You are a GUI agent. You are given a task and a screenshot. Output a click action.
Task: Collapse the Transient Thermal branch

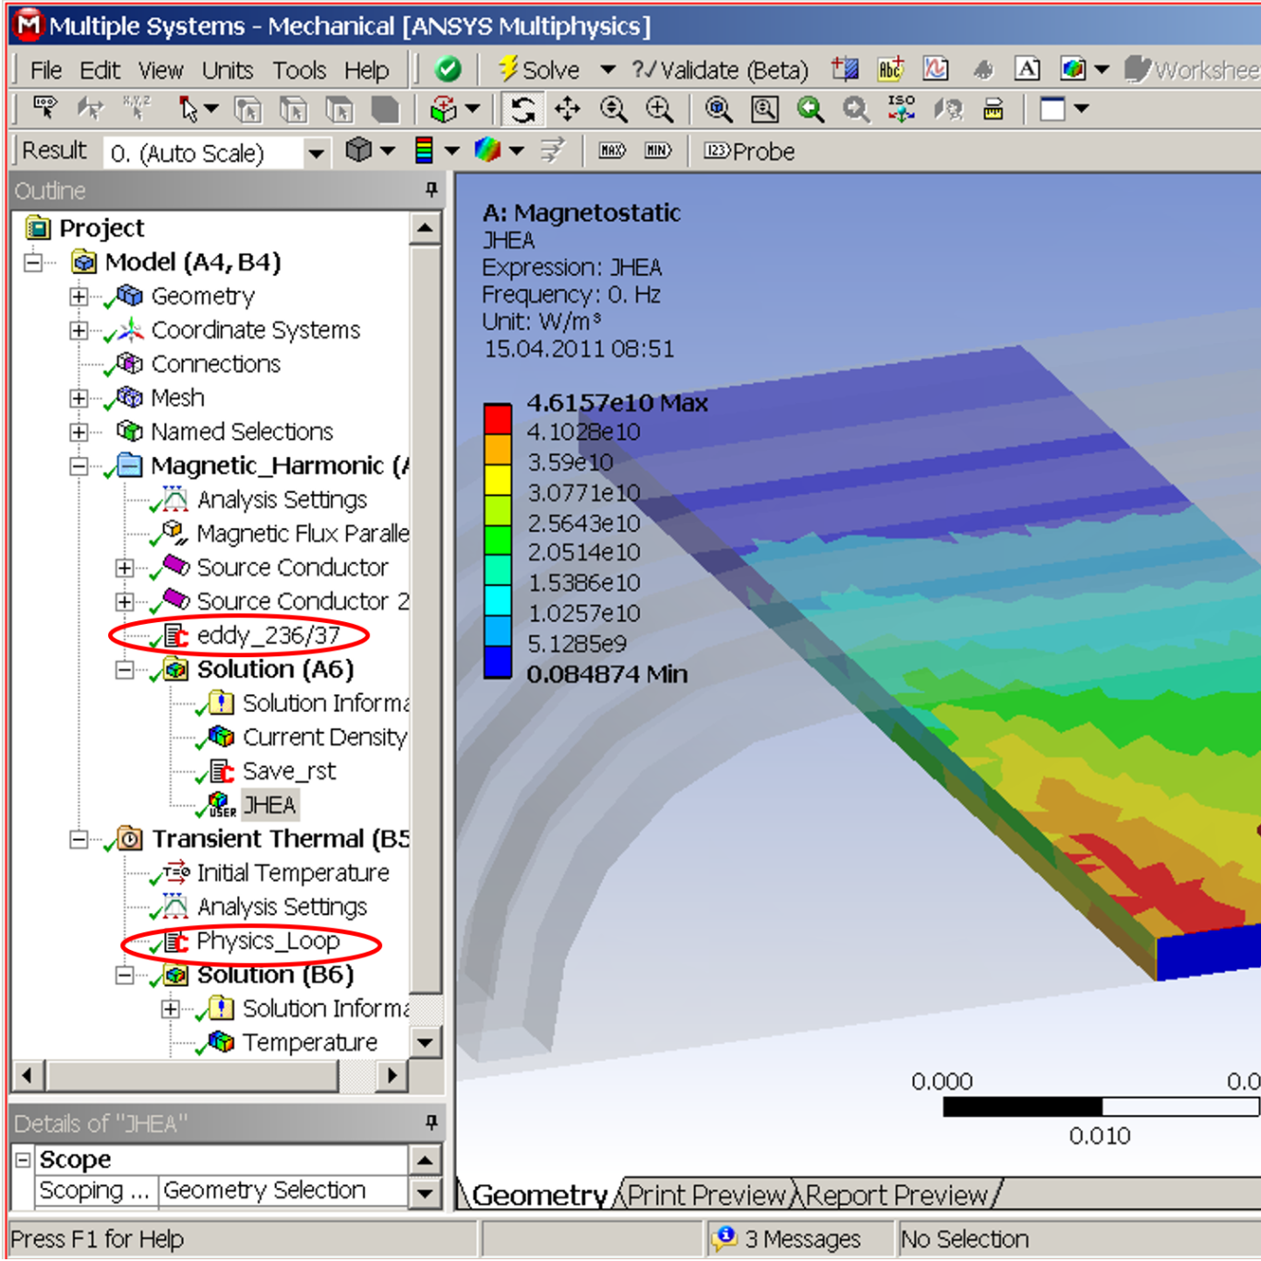click(79, 839)
